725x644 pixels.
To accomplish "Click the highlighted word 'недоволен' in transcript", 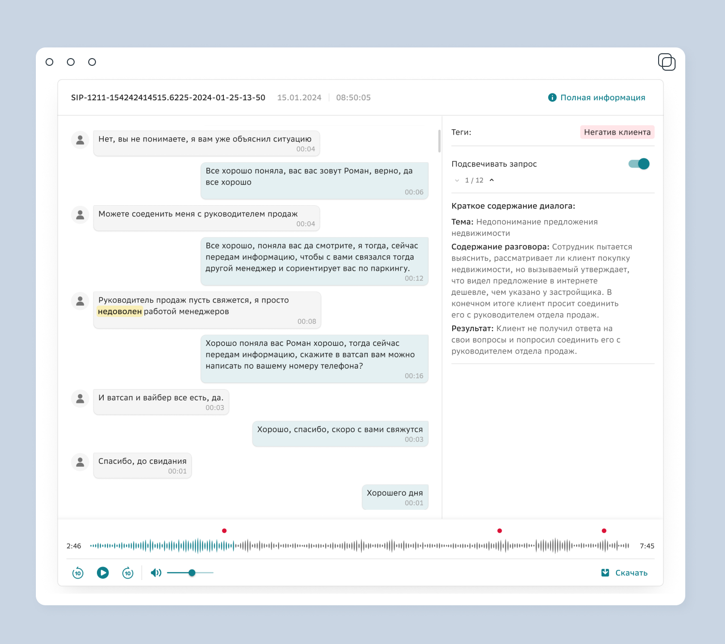I will pyautogui.click(x=120, y=311).
